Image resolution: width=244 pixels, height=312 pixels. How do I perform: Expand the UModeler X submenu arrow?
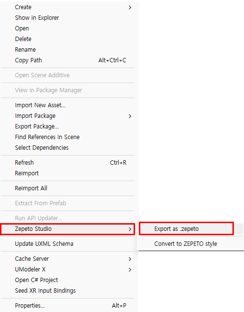tap(130, 269)
